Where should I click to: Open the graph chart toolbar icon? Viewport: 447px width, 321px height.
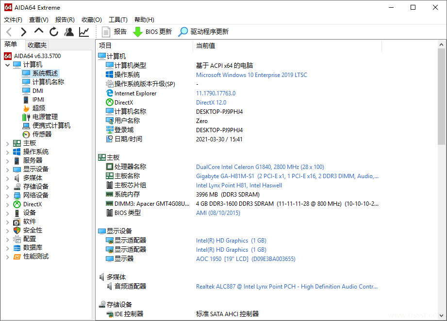(84, 32)
